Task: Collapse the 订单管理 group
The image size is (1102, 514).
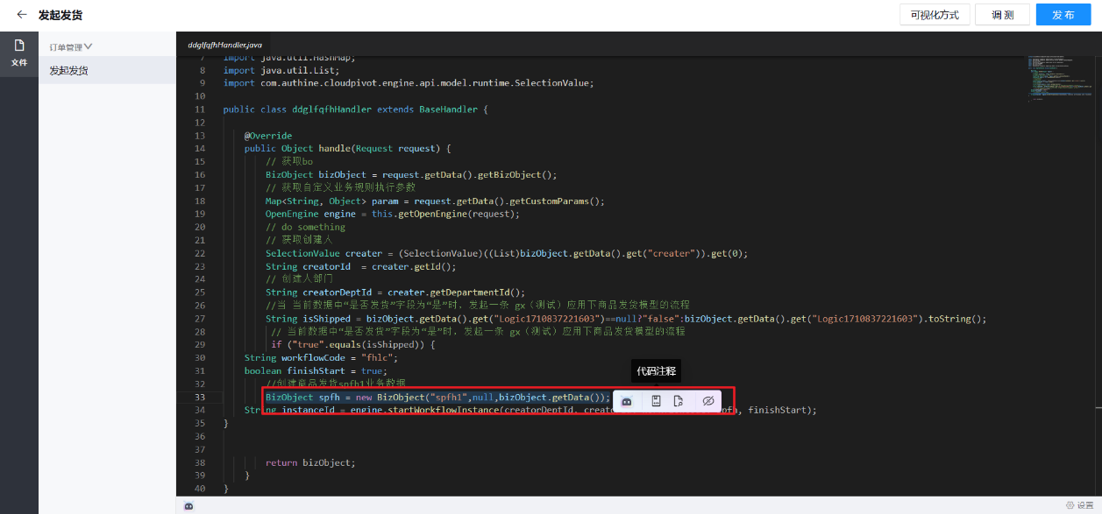Action: [x=71, y=47]
